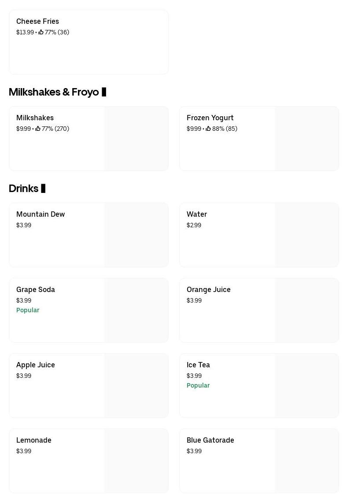Open the Cheese Fries item title
Image resolution: width=354 pixels, height=499 pixels.
(x=37, y=21)
